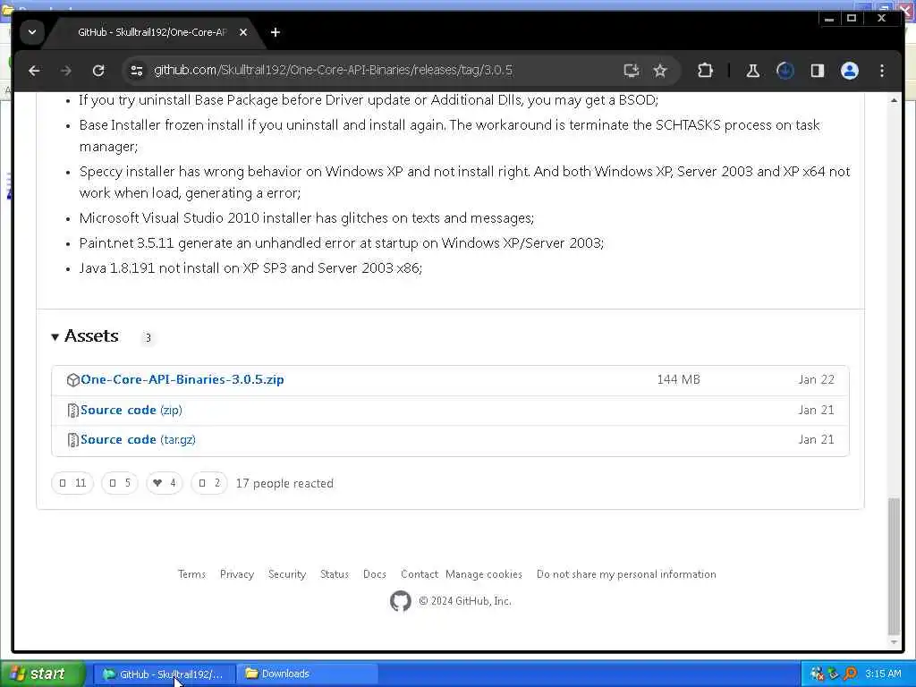Image resolution: width=916 pixels, height=687 pixels.
Task: Click the reaction button with count 5
Action: (120, 483)
